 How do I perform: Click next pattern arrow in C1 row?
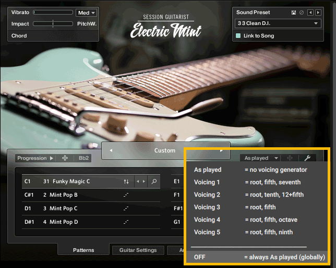click(144, 182)
